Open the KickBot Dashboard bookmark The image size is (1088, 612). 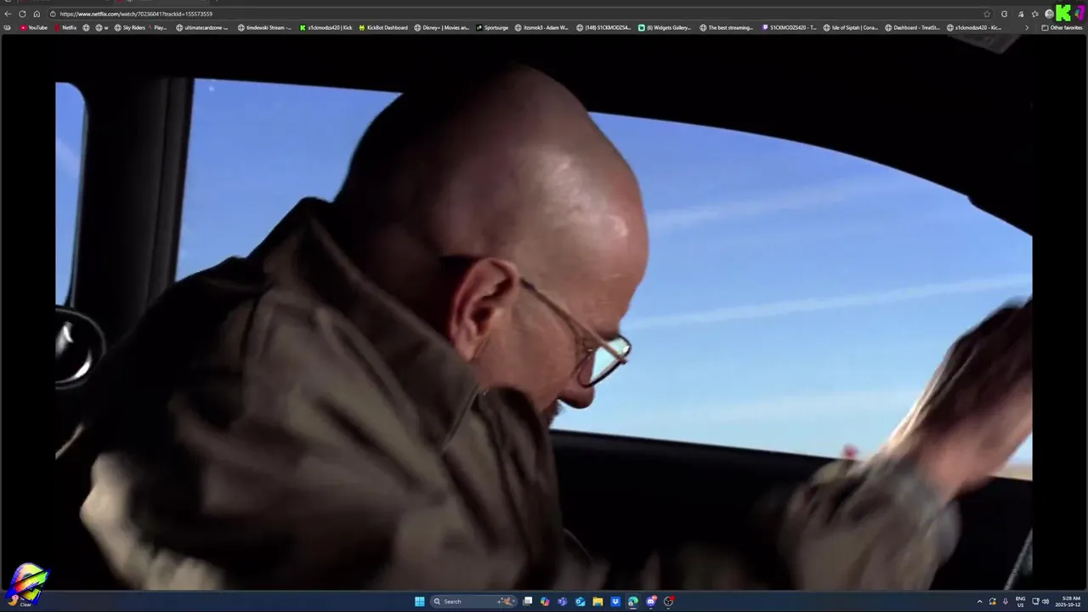(383, 27)
